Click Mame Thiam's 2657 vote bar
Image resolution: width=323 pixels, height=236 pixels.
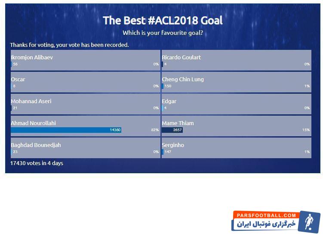[172, 130]
